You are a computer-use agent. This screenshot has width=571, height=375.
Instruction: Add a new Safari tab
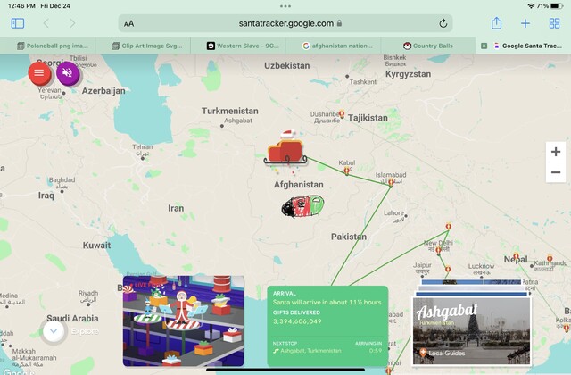click(525, 24)
